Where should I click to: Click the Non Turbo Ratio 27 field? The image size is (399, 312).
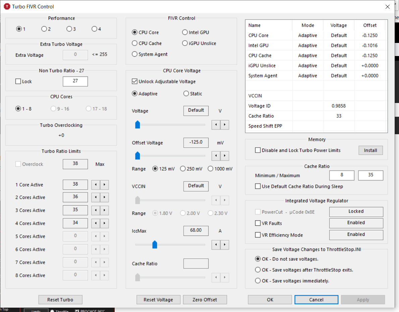(x=75, y=81)
